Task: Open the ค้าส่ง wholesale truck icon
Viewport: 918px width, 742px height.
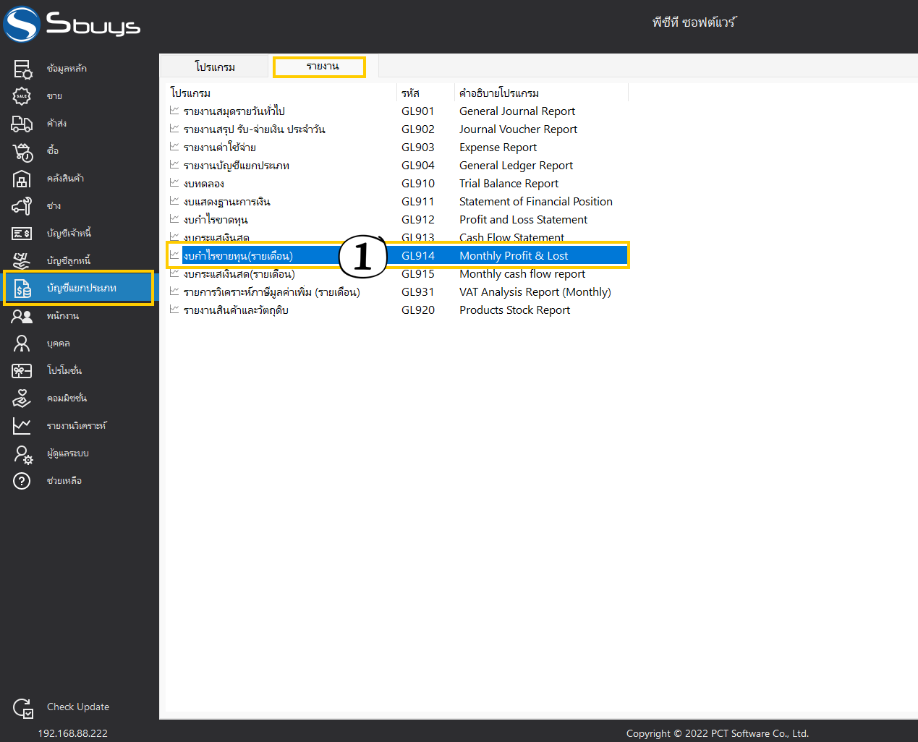Action: (22, 124)
